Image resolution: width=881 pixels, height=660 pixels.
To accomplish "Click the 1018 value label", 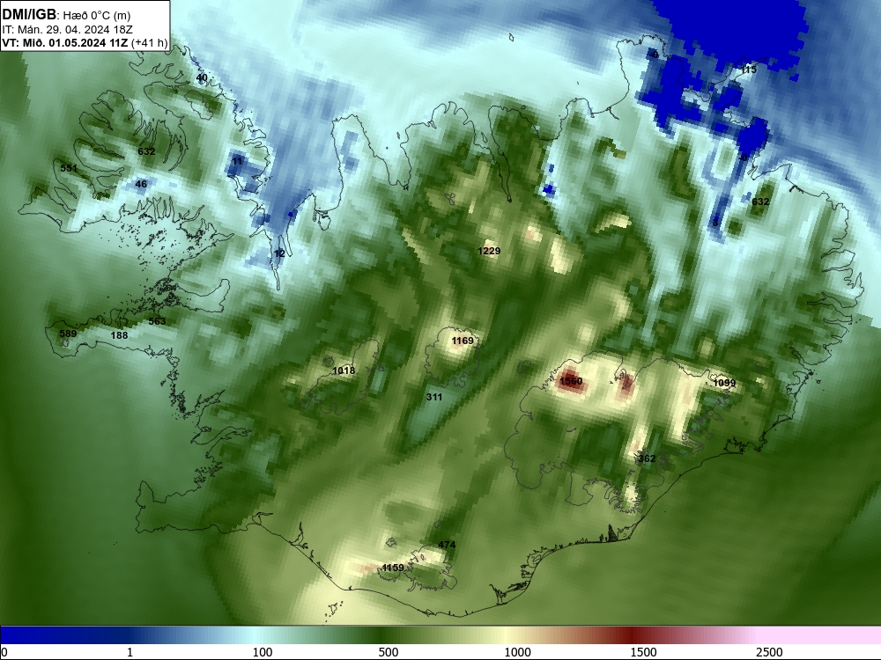I will (x=344, y=370).
